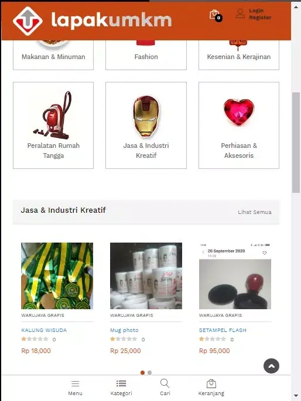This screenshot has width=301, height=401.
Task: Open the Mug photo product thumbnail
Action: (x=146, y=276)
